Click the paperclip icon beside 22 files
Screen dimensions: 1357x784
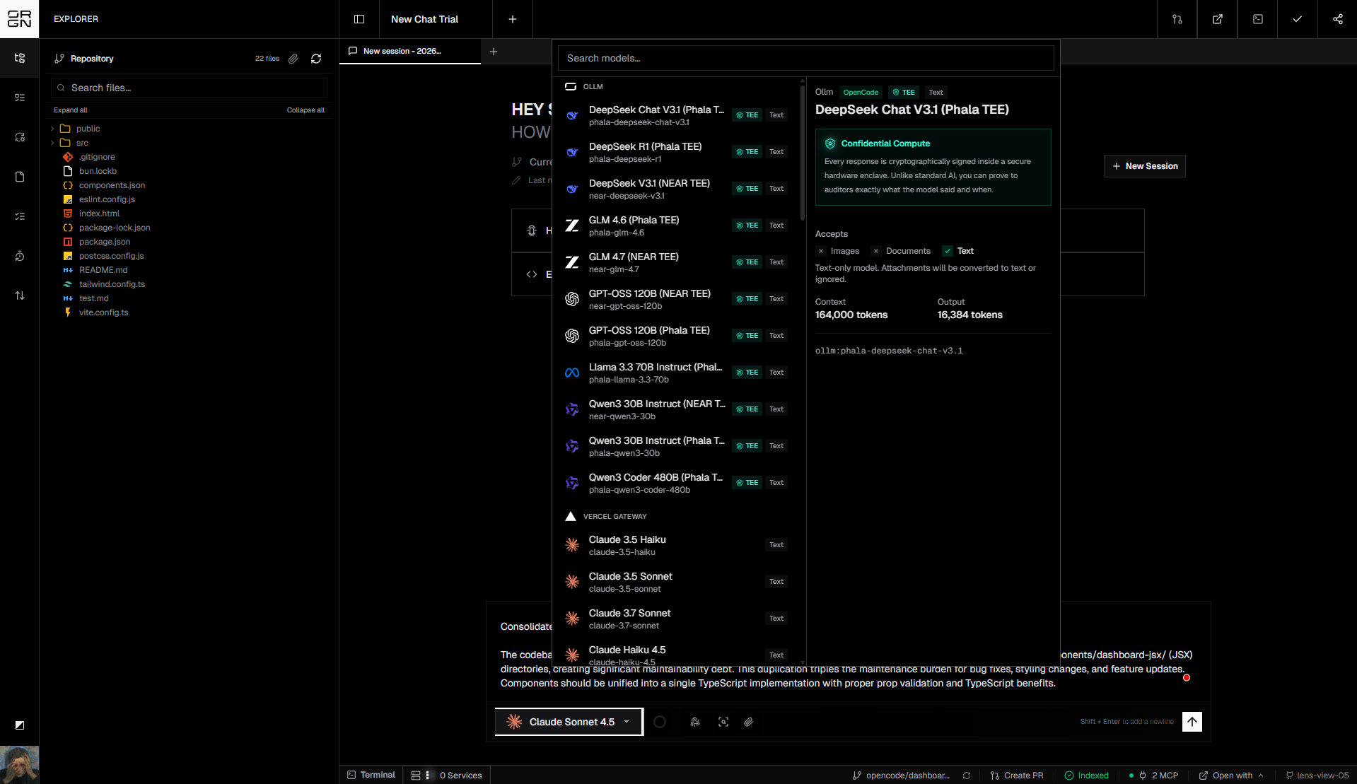coord(293,59)
